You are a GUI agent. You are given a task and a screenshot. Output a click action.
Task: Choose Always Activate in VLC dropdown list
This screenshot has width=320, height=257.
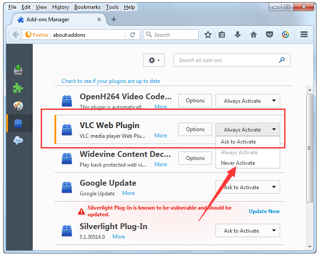[248, 152]
